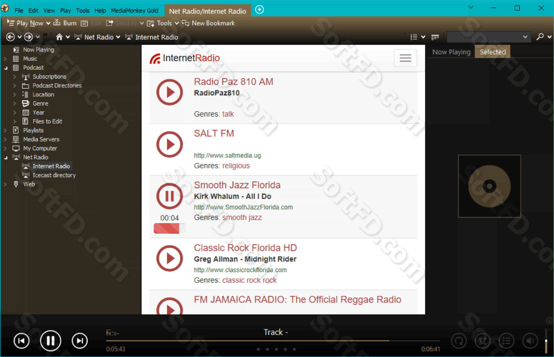Click the New Bookmark toolbar button
This screenshot has width=554, height=357.
coord(208,23)
